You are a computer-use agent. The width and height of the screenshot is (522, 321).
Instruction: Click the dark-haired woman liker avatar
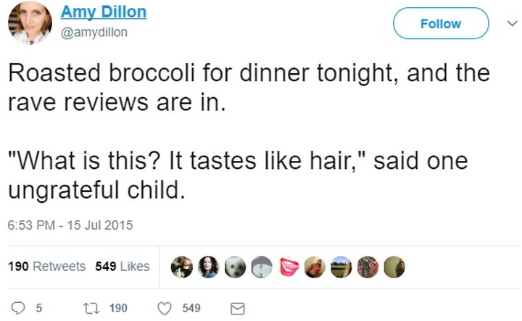[x=208, y=267]
